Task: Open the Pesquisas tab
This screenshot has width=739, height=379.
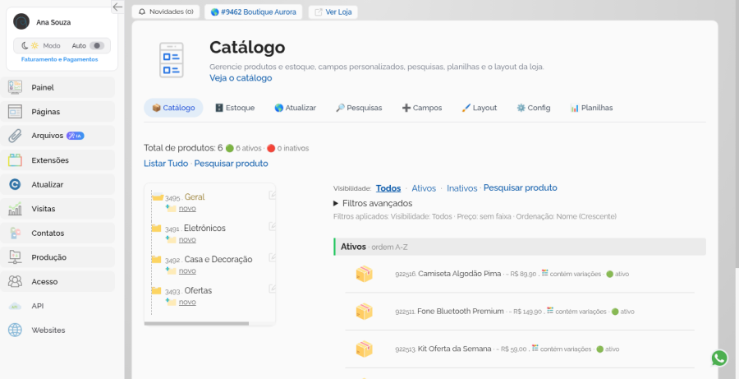Action: coord(359,108)
